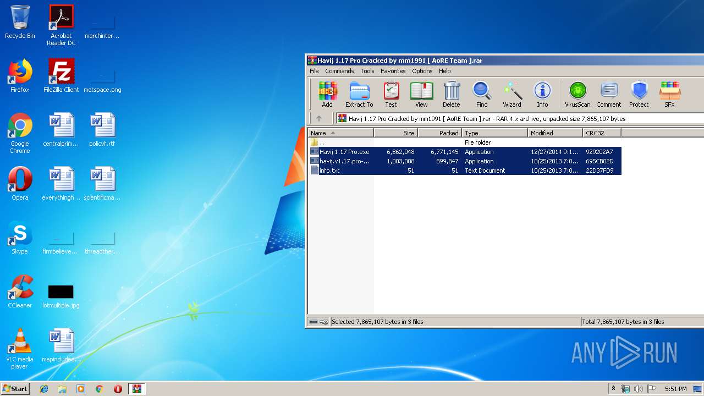The image size is (704, 396).
Task: Open Google Chrome desktop shortcut
Action: (20, 133)
